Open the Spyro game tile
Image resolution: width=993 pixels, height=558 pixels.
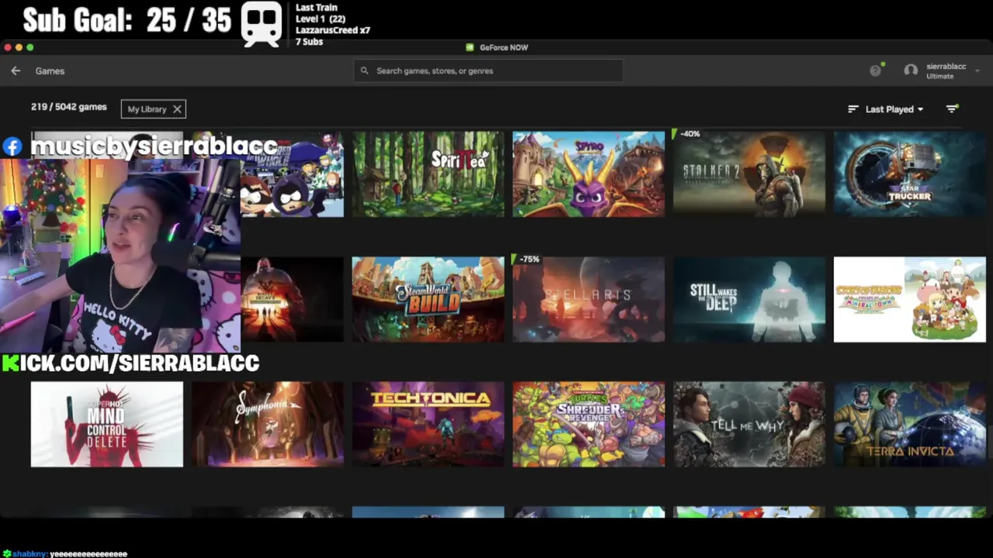(589, 174)
